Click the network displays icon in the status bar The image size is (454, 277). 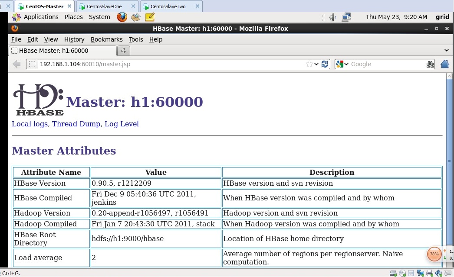click(420, 273)
